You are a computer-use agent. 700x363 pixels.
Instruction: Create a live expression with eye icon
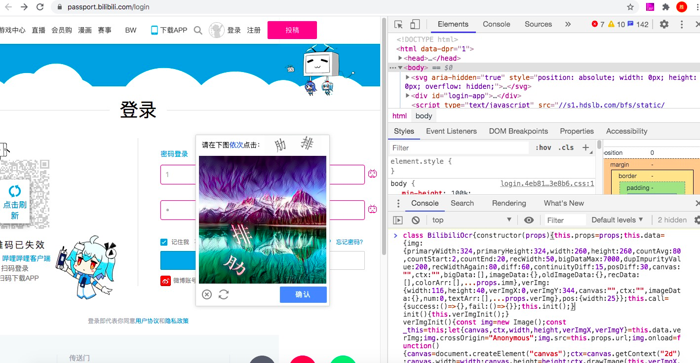point(529,220)
